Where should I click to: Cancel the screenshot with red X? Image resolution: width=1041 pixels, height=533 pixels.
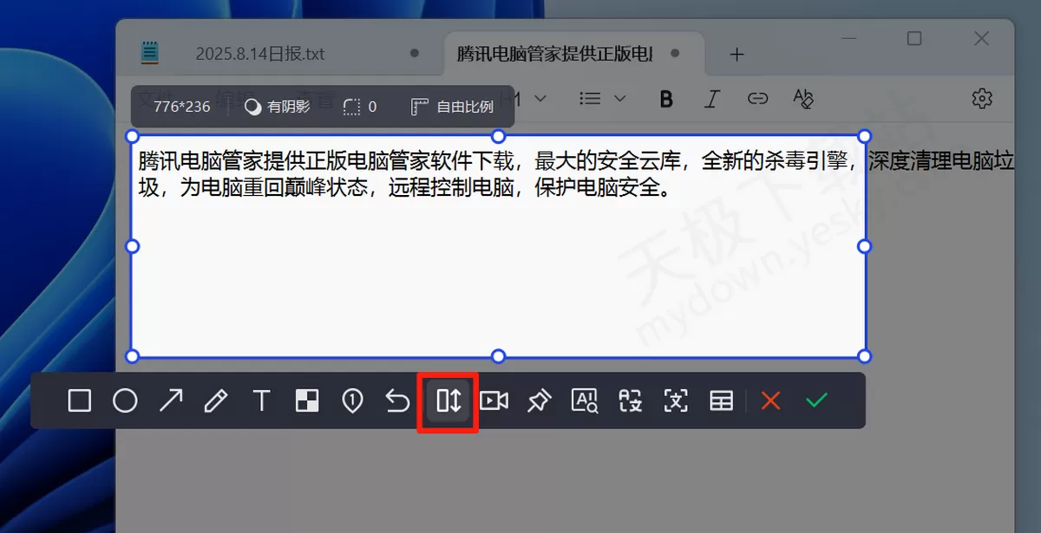(771, 400)
